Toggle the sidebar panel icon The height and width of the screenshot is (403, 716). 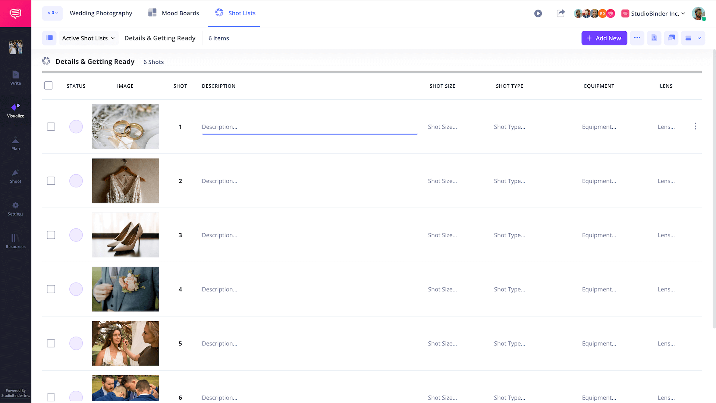pyautogui.click(x=49, y=38)
